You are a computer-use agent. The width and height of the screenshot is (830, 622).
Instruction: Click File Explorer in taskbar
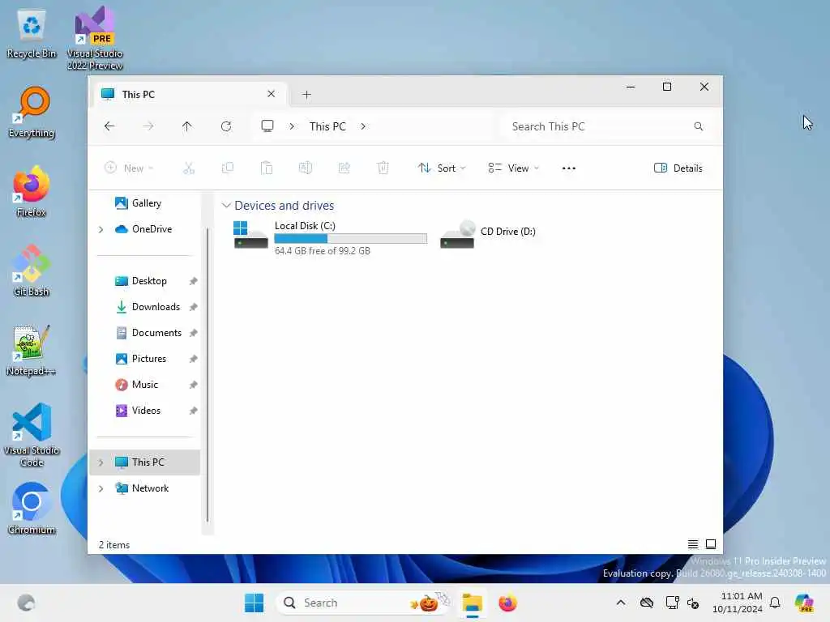[473, 603]
